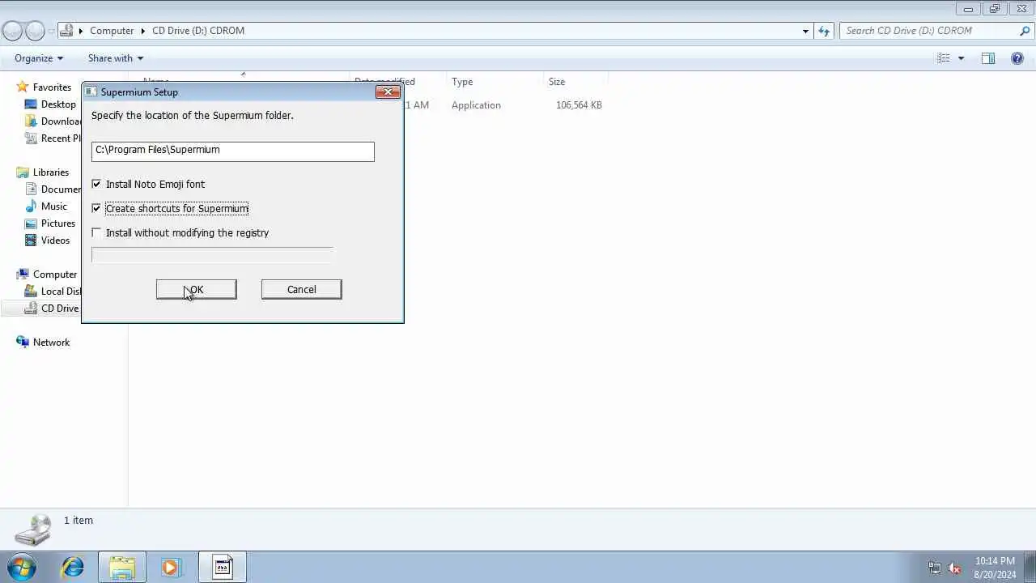Open Desktop in the navigation pane

(x=58, y=104)
